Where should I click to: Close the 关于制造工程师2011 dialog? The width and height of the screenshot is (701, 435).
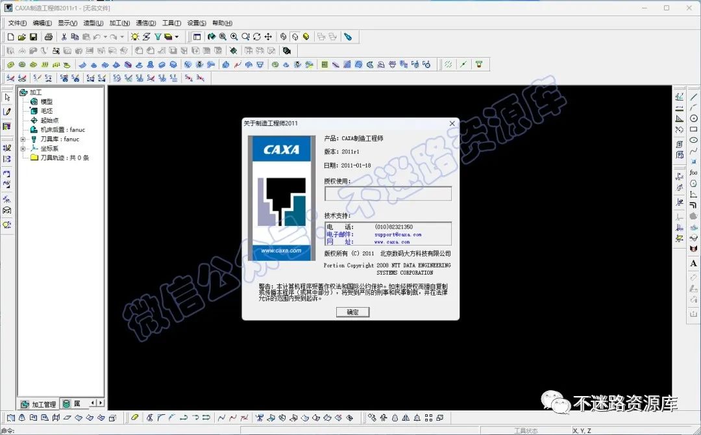(x=452, y=123)
